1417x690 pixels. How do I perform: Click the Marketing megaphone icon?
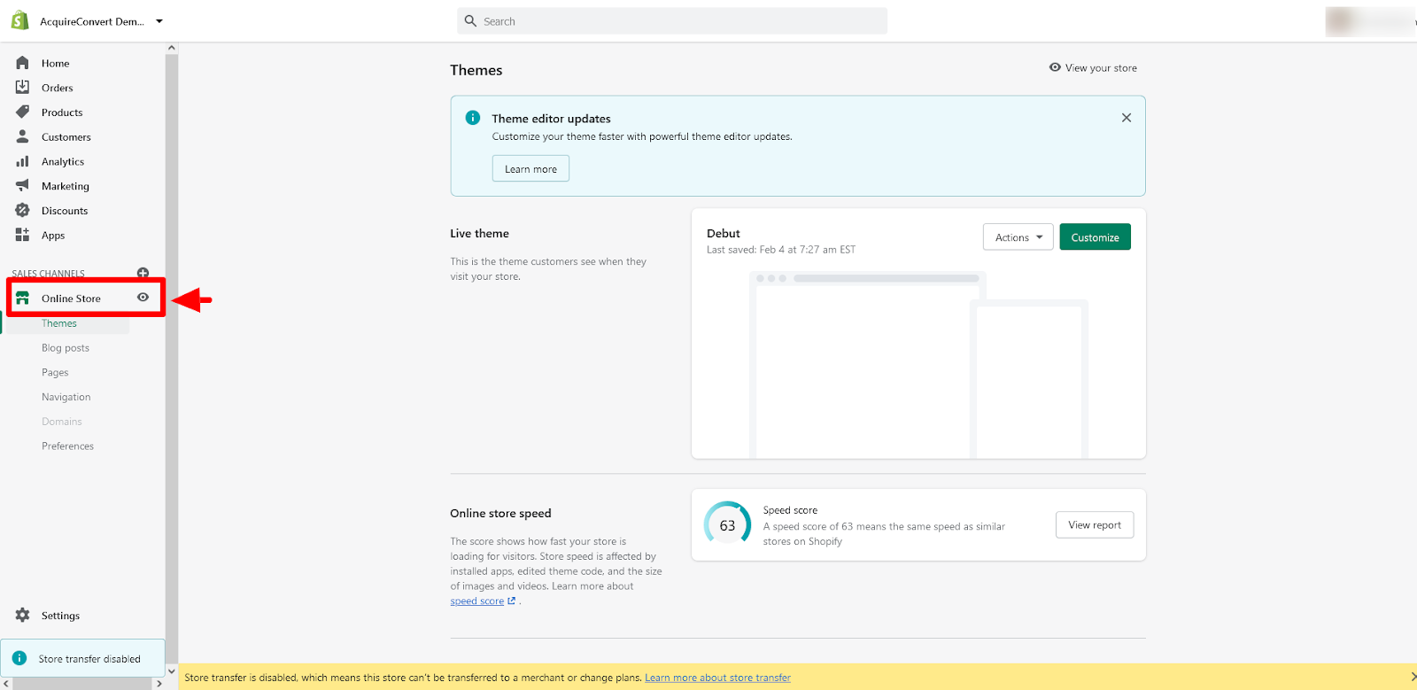click(23, 186)
